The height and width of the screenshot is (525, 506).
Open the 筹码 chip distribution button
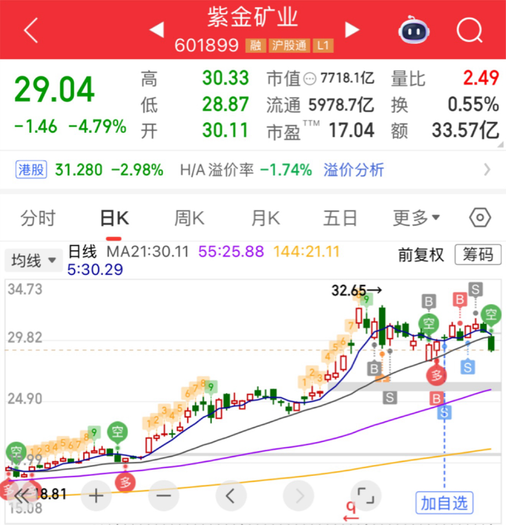(x=478, y=255)
